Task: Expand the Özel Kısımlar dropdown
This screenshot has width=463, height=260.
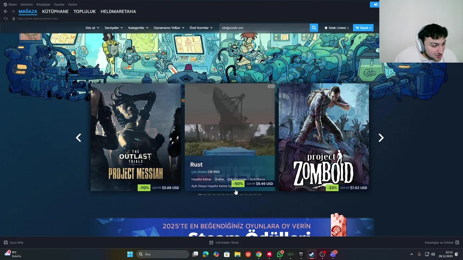Action: (201, 28)
